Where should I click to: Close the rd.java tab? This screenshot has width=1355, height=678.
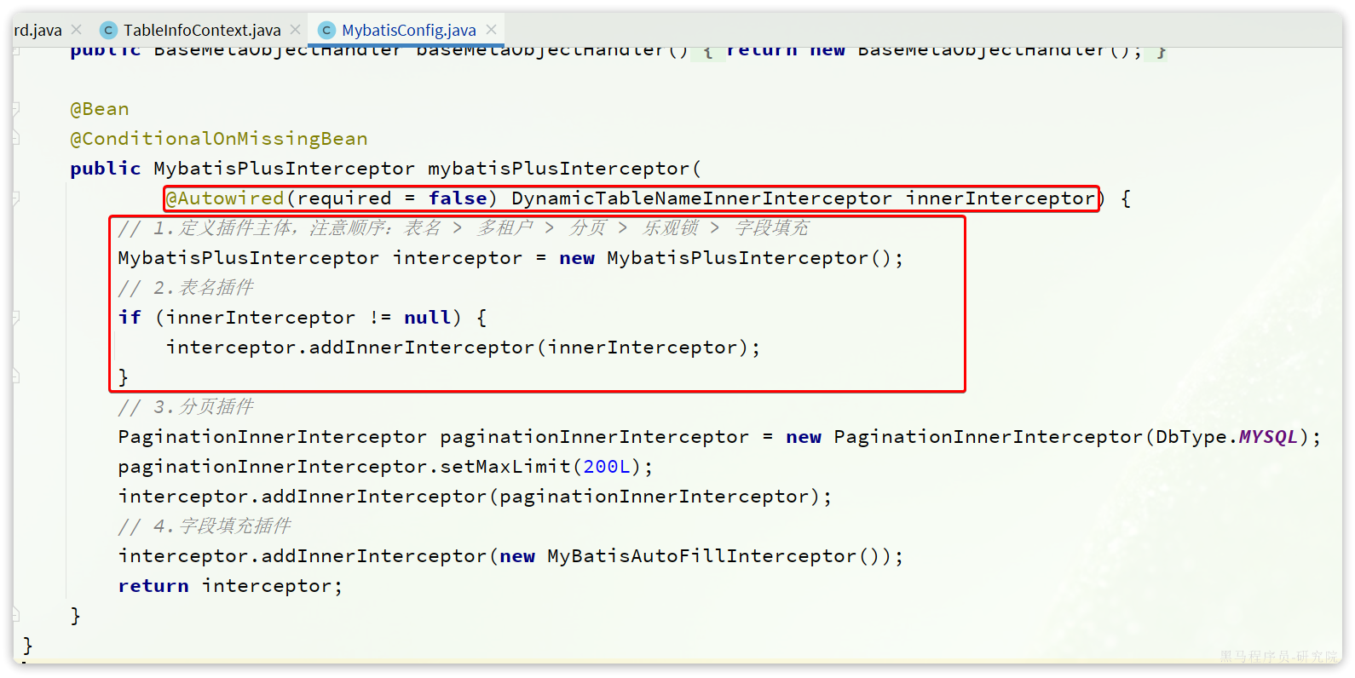[x=77, y=29]
